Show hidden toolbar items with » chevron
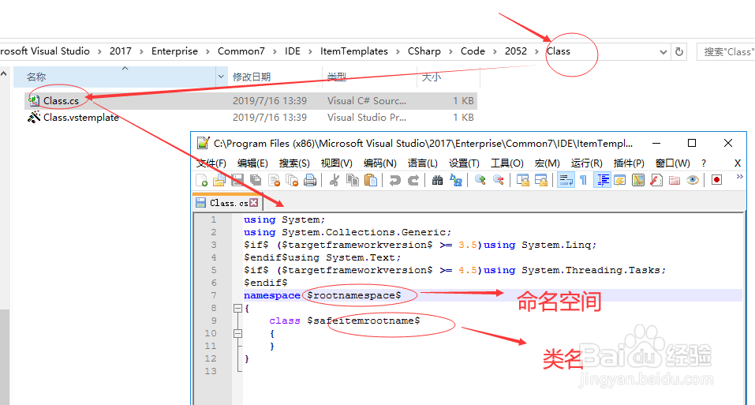 click(x=739, y=177)
